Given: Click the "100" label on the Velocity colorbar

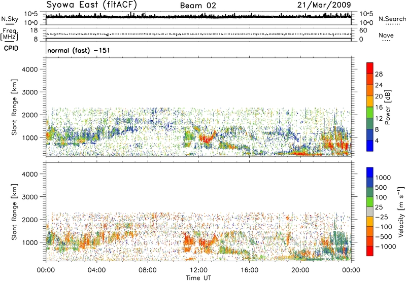Looking at the screenshot, I should point(381,197).
